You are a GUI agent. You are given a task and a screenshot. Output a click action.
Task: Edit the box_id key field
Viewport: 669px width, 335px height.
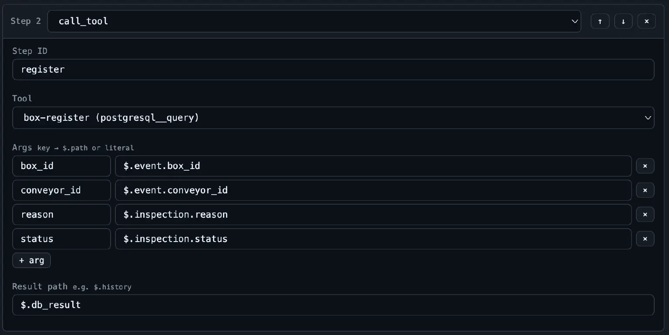61,166
